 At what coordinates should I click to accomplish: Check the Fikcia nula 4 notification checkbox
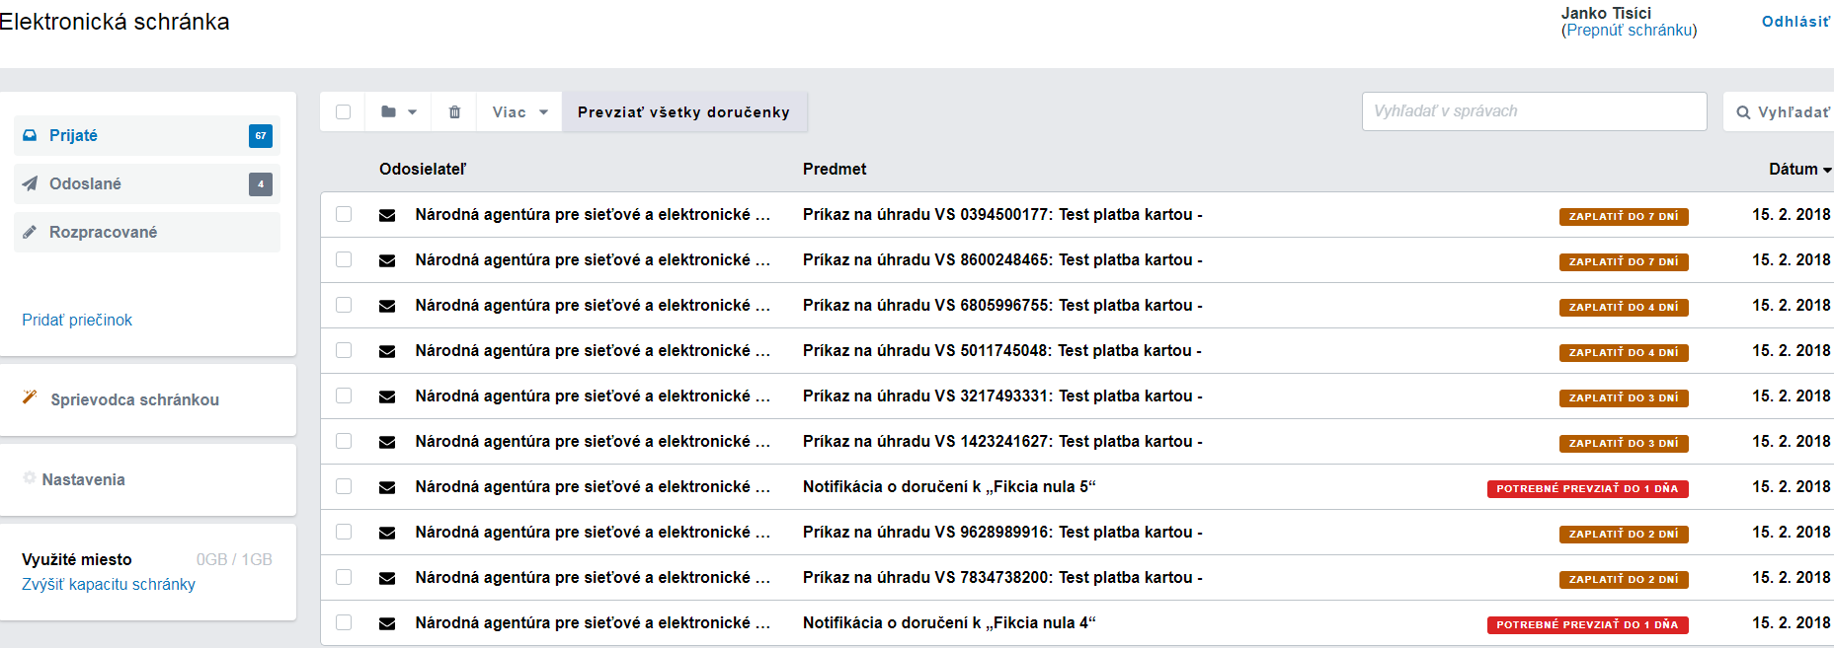(x=344, y=622)
